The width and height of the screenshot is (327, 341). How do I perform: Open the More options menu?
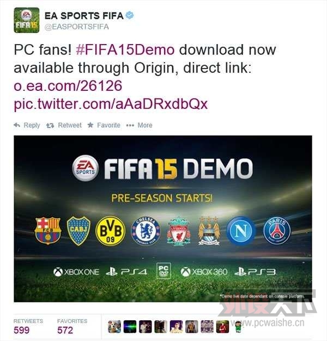point(140,125)
